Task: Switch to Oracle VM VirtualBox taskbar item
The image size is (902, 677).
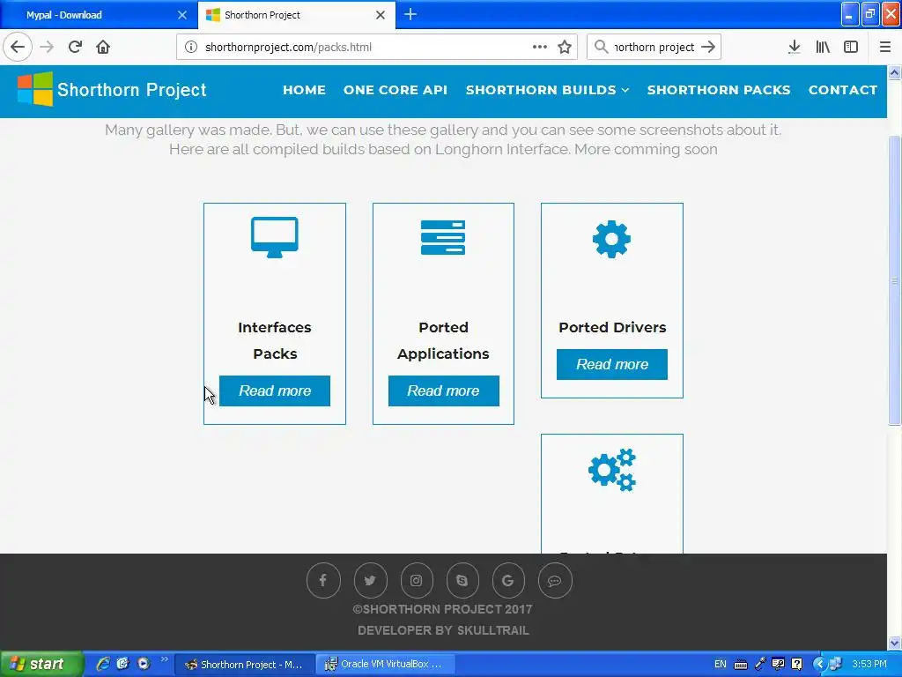Action: 386,664
